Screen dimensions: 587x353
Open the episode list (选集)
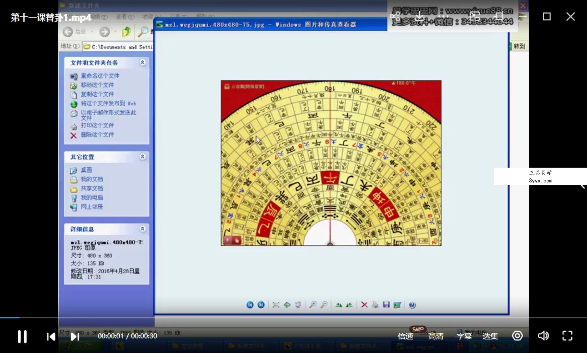pos(490,336)
